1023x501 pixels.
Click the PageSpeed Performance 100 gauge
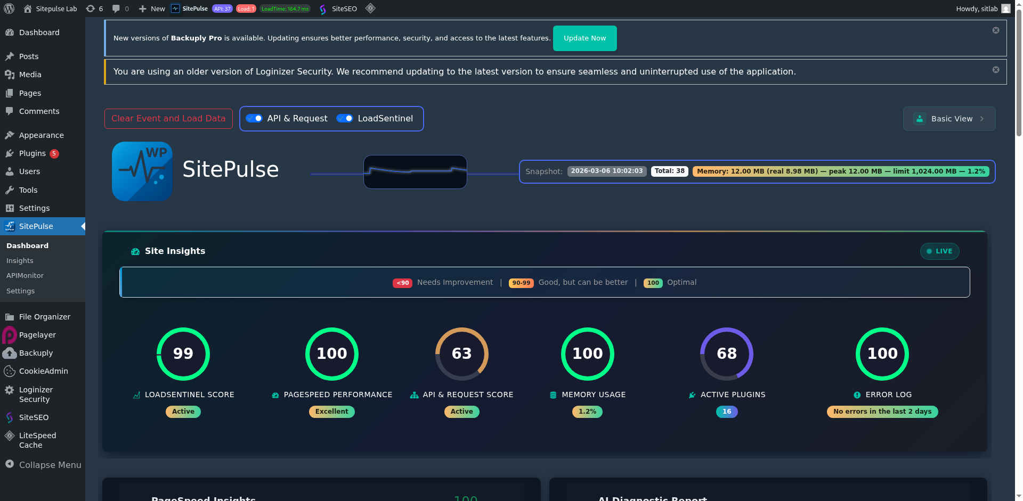coord(332,354)
